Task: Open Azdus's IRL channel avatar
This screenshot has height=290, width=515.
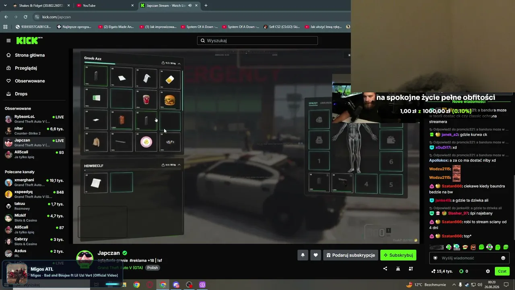Action: coord(8,253)
